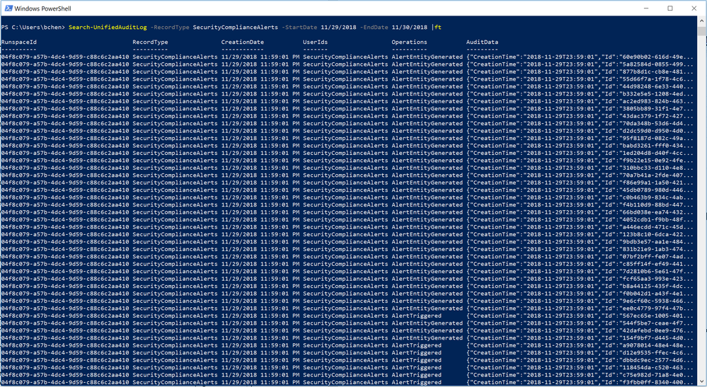Click AuditData entry with Id f3fbb0ff-8340-400

point(580,382)
